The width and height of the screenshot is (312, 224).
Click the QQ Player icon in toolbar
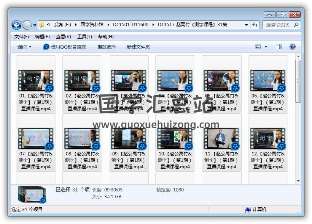(46, 47)
